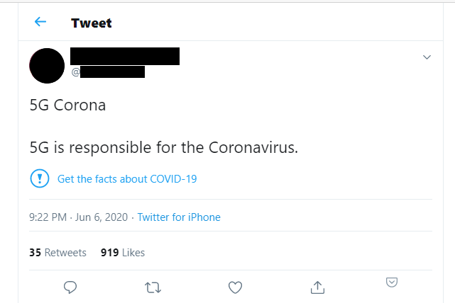The width and height of the screenshot is (455, 303).
Task: Open the redacted @ username handle
Action: [108, 72]
